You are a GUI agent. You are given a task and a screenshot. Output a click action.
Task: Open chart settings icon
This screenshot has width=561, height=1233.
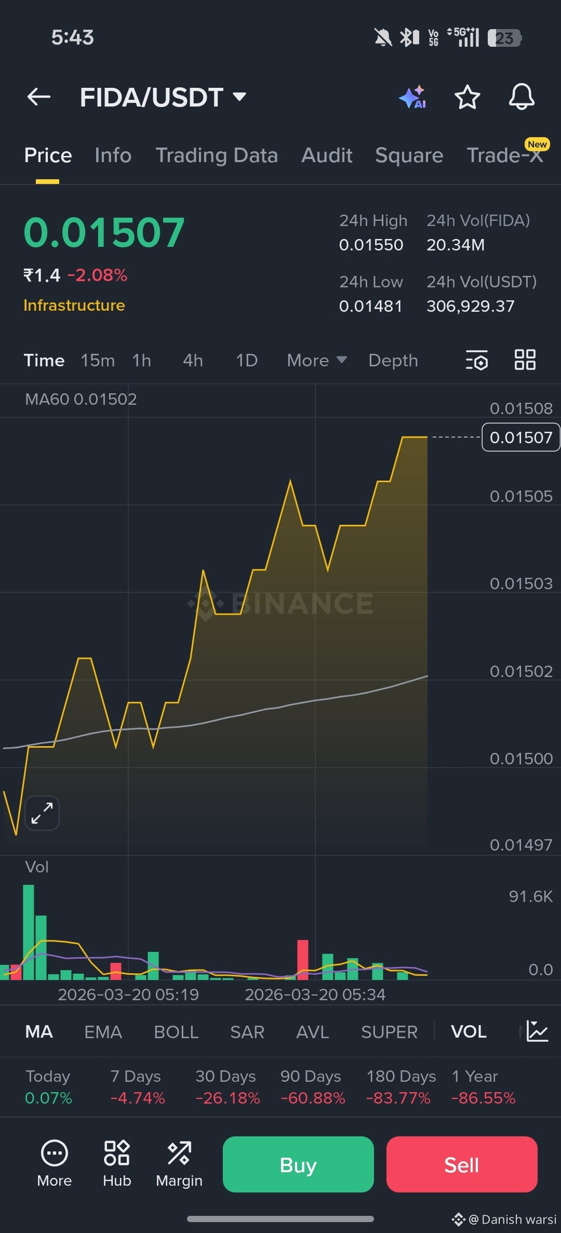(x=476, y=360)
